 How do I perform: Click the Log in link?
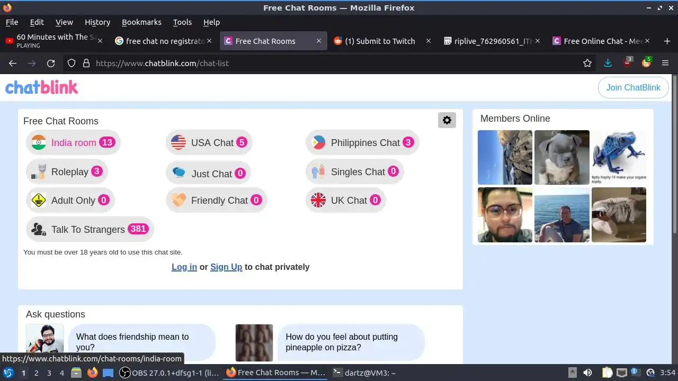coord(184,267)
